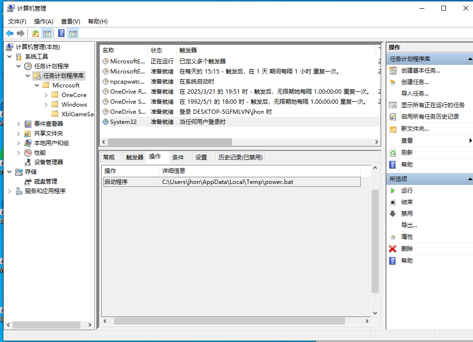473x342 pixels.
Task: Expand Event Viewer tree node
Action: coord(19,124)
